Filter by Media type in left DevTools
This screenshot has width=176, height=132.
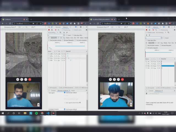[68, 38]
